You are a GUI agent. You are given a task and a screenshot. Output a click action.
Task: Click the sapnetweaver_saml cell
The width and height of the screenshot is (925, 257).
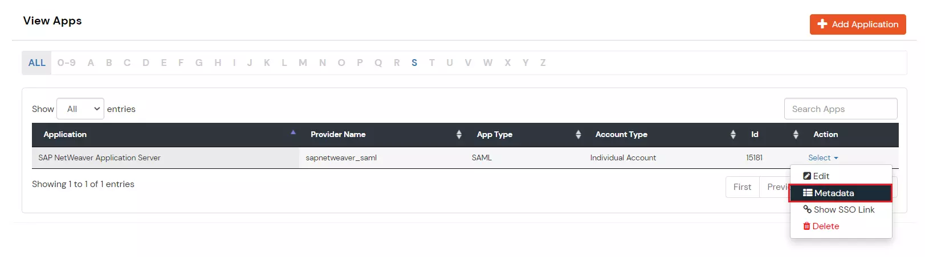[x=382, y=157]
